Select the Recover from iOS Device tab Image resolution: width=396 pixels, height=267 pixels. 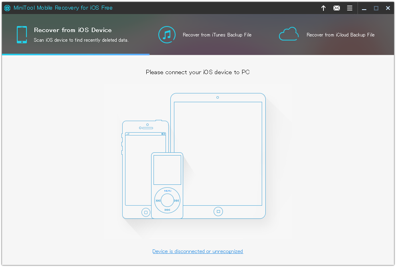(75, 34)
